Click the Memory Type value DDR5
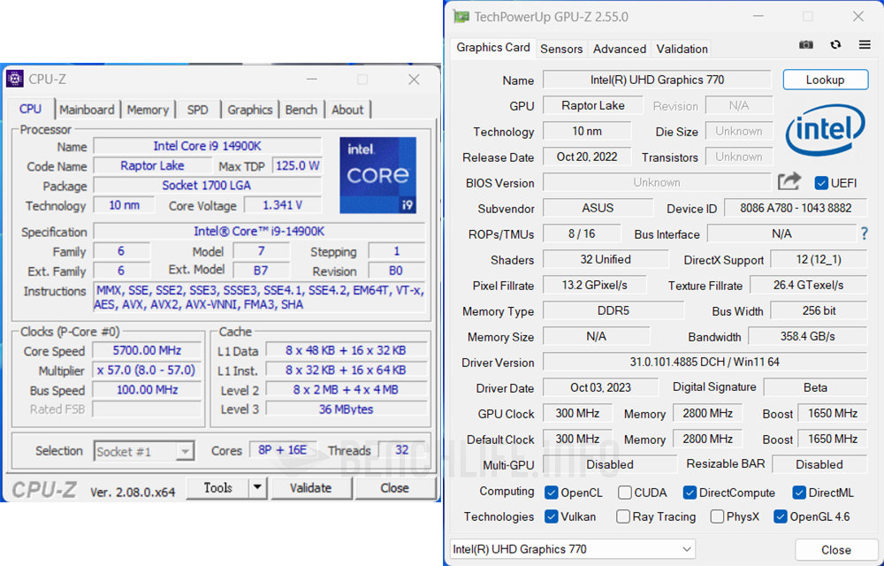Image resolution: width=884 pixels, height=566 pixels. click(613, 310)
